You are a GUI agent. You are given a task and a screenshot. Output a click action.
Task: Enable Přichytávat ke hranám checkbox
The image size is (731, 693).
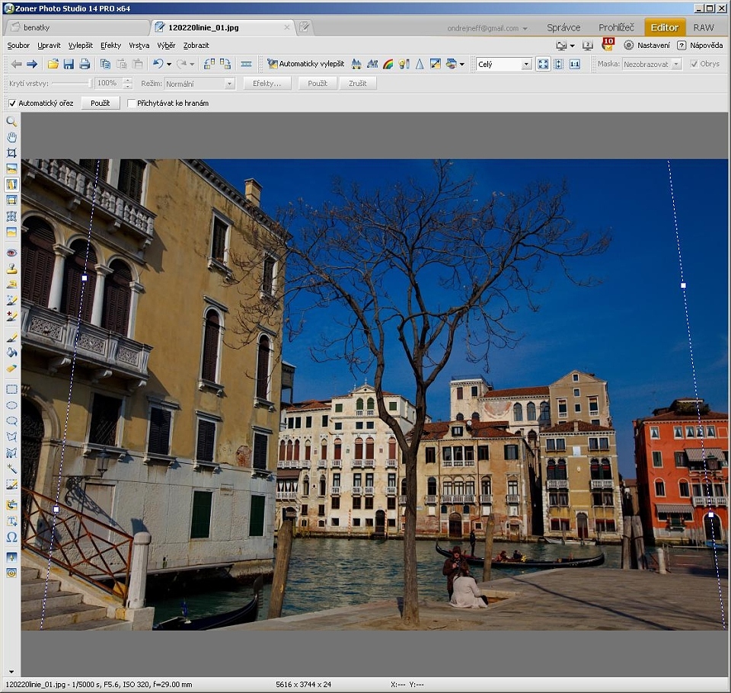coord(132,103)
